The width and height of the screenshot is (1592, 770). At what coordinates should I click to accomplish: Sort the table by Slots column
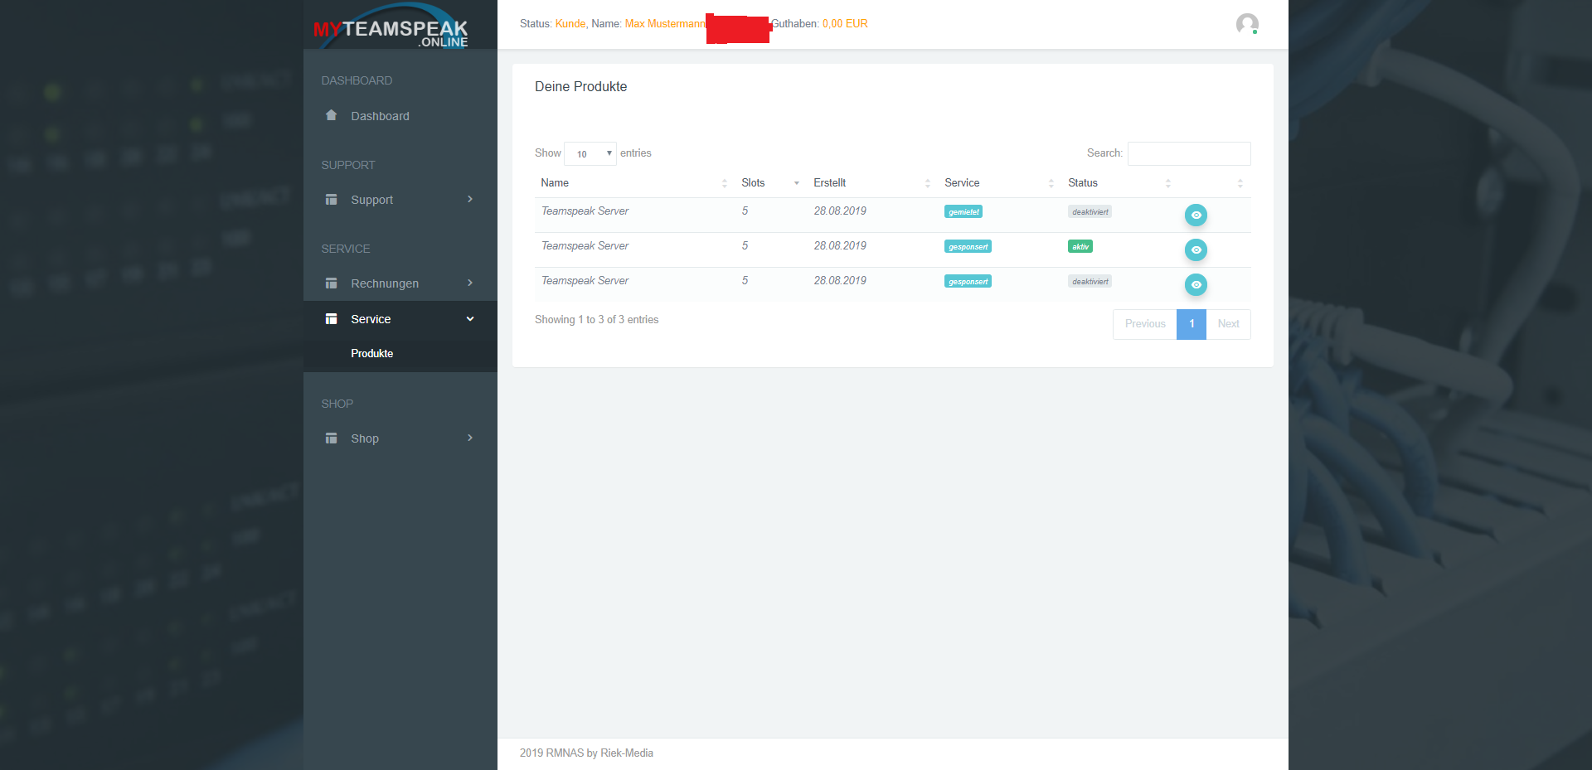tap(753, 183)
